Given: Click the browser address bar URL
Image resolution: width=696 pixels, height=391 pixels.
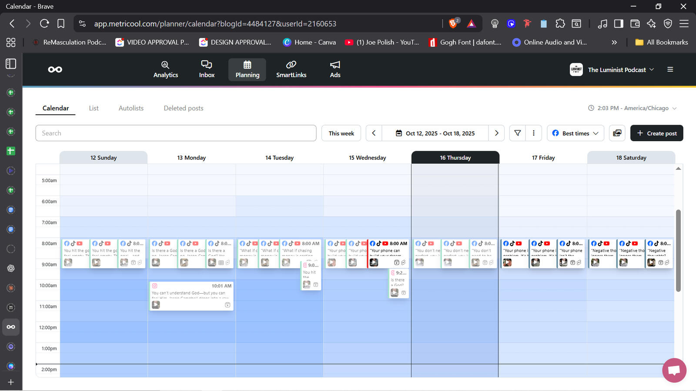Looking at the screenshot, I should click(x=215, y=23).
